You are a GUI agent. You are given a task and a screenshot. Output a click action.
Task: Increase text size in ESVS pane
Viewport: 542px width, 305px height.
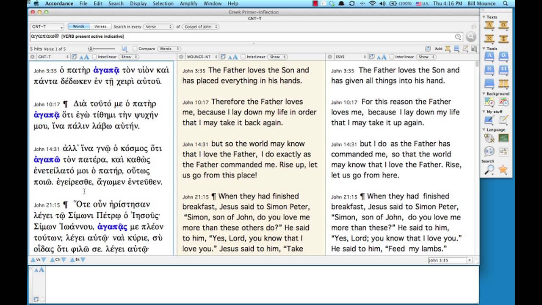click(x=383, y=57)
